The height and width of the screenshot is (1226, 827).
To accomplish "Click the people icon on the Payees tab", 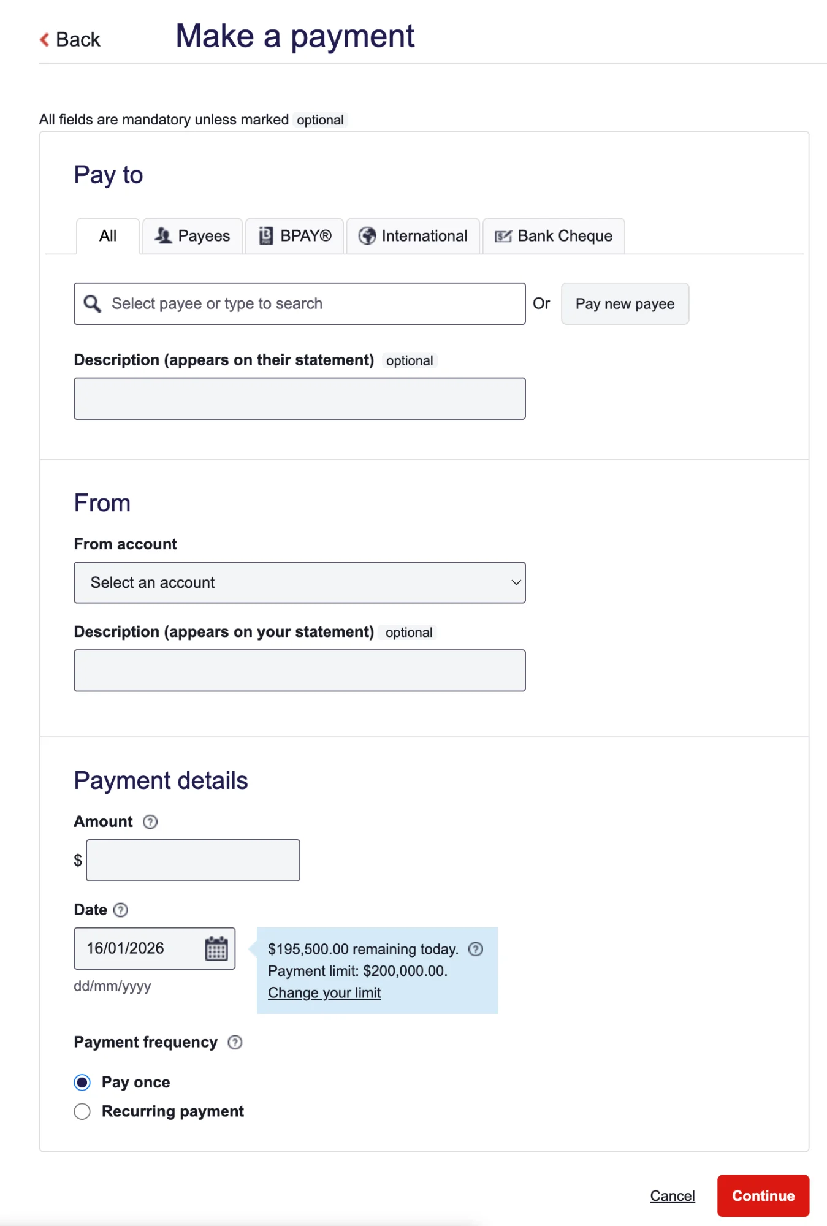I will [164, 235].
